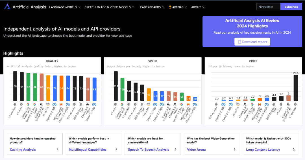The width and height of the screenshot is (305, 160).
Task: Click Meta icon under Llama 3.3 70B in Quality chart
Action: click(x=55, y=105)
